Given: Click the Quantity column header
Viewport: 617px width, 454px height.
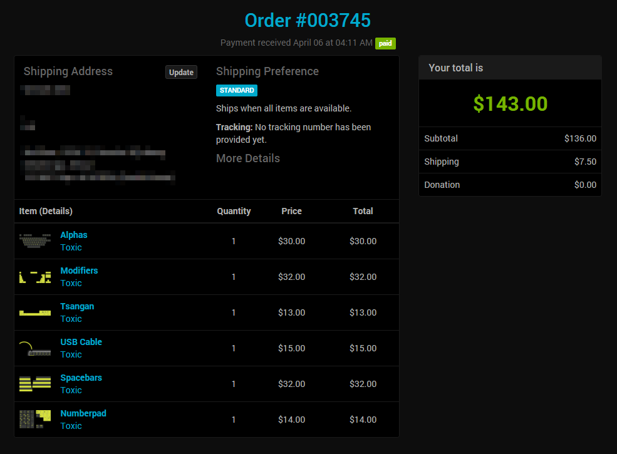Looking at the screenshot, I should coord(234,211).
